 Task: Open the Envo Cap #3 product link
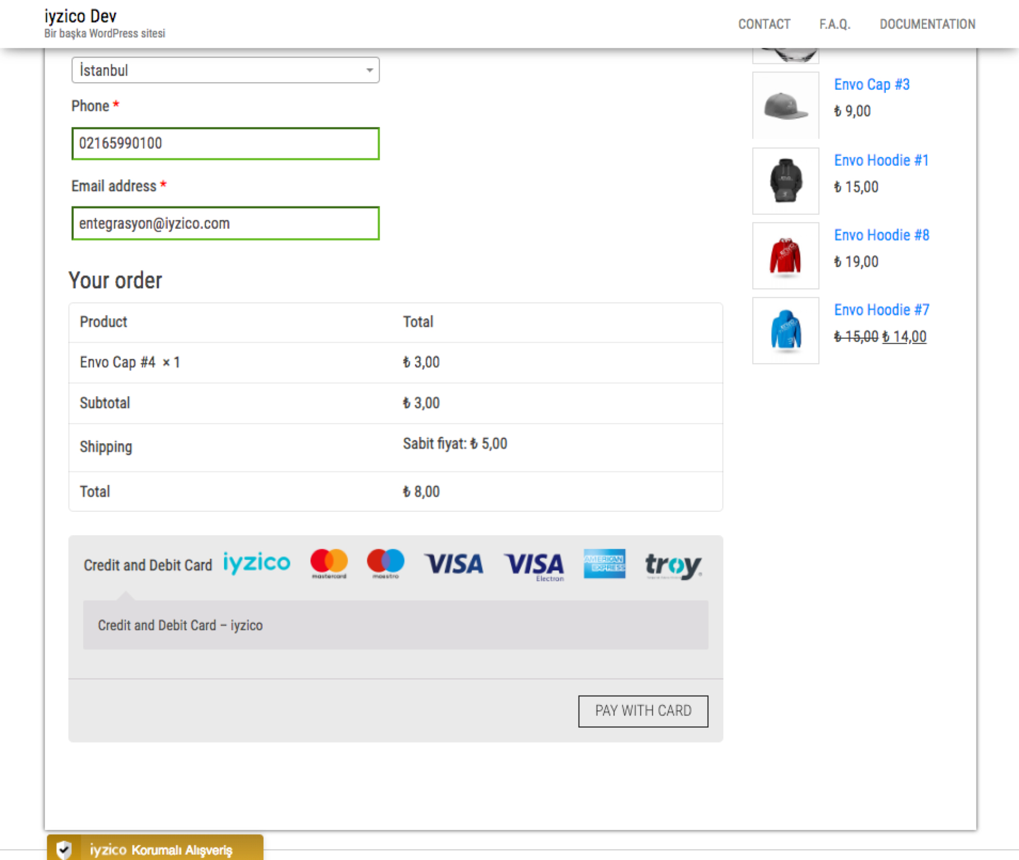871,84
